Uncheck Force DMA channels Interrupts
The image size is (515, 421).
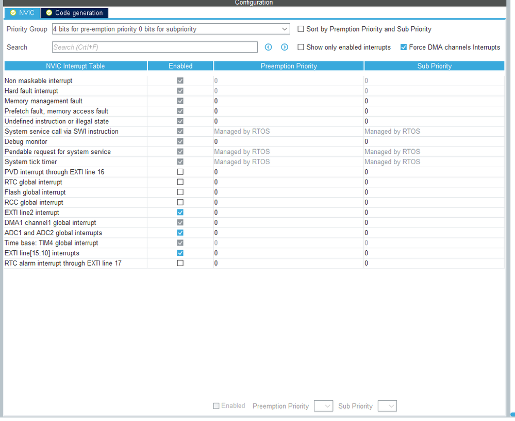pyautogui.click(x=403, y=47)
